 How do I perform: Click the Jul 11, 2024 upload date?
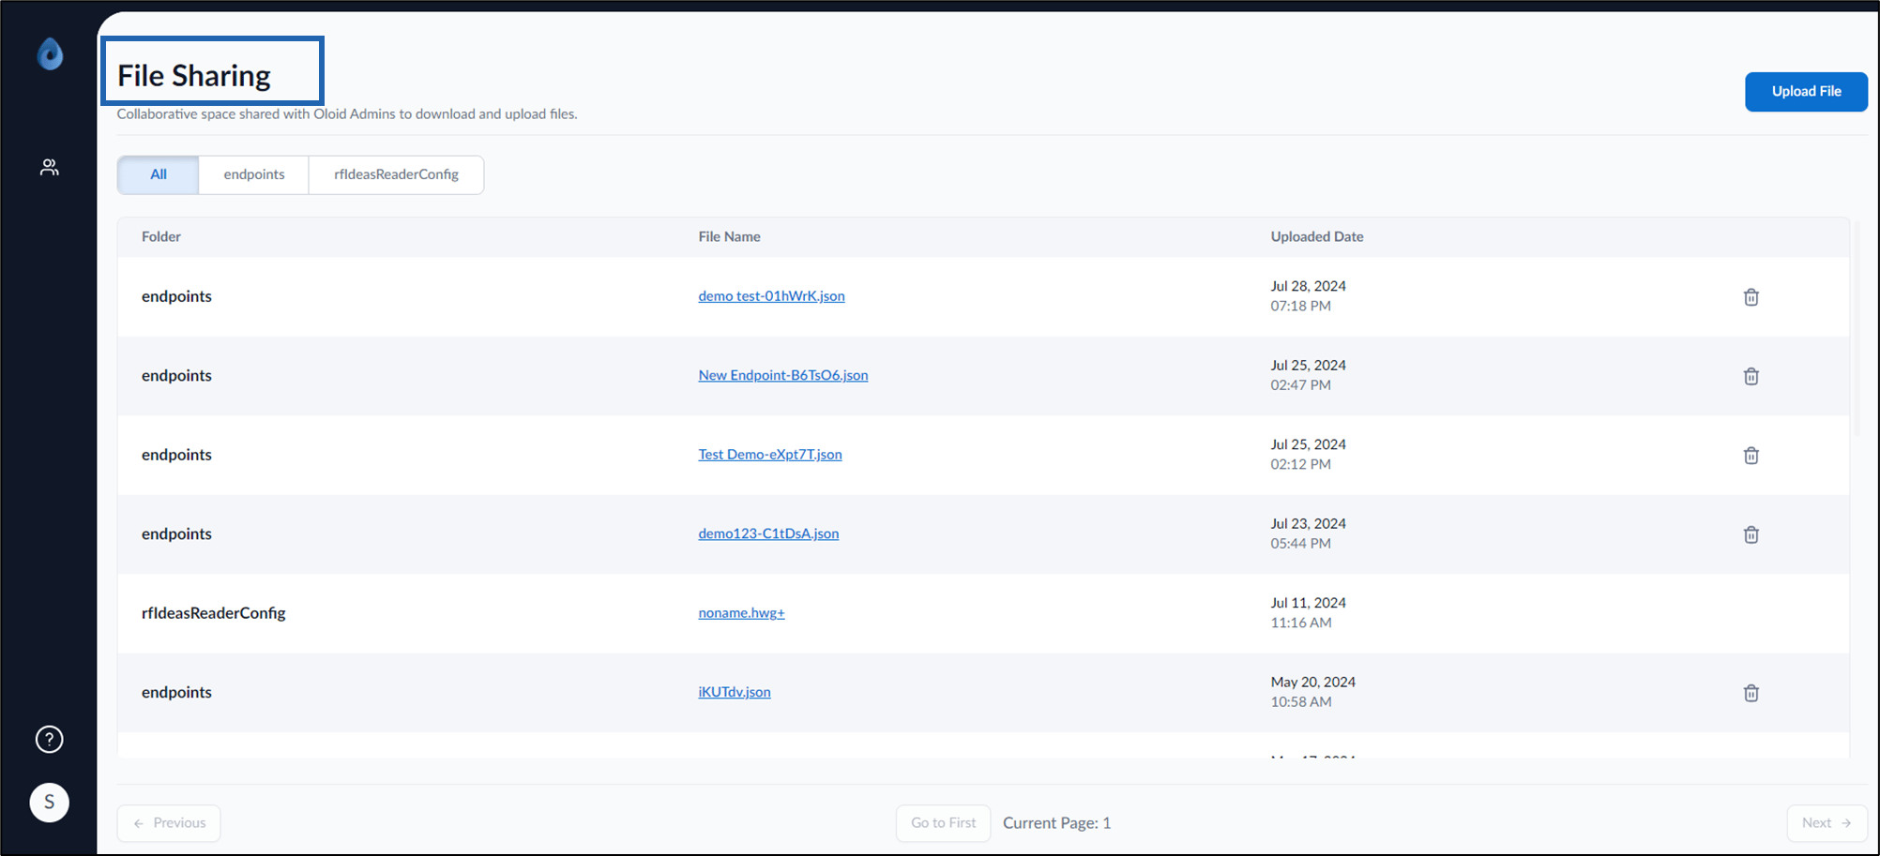click(1308, 603)
